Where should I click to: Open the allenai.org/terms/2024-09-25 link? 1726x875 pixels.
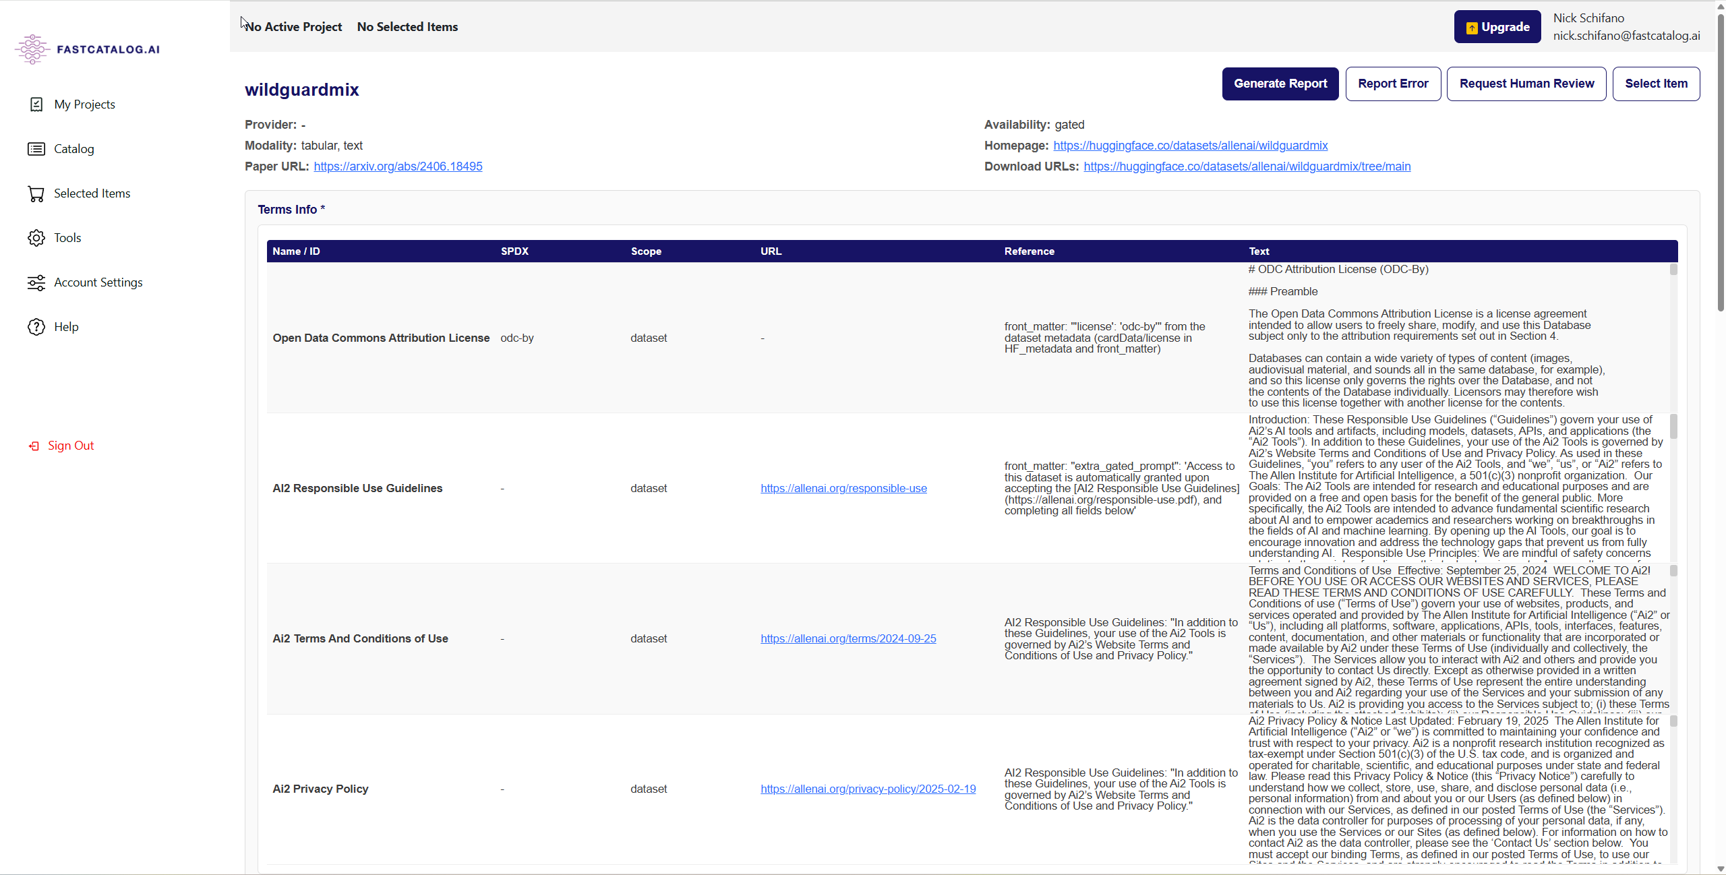click(x=848, y=638)
